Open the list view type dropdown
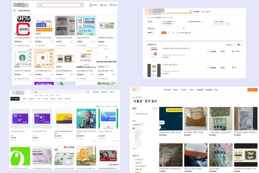259x173 pixels. pyautogui.click(x=240, y=44)
